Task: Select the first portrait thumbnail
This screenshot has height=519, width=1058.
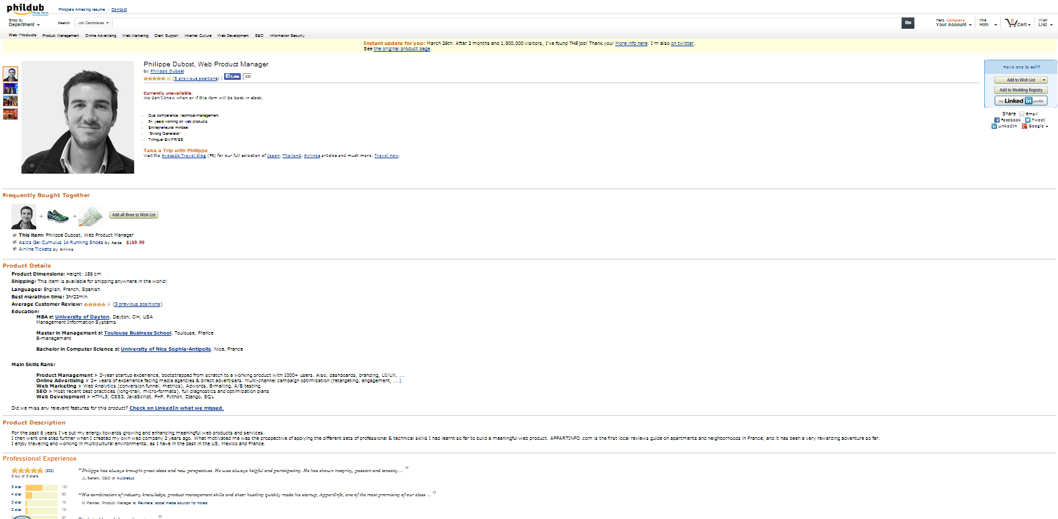Action: [x=10, y=74]
